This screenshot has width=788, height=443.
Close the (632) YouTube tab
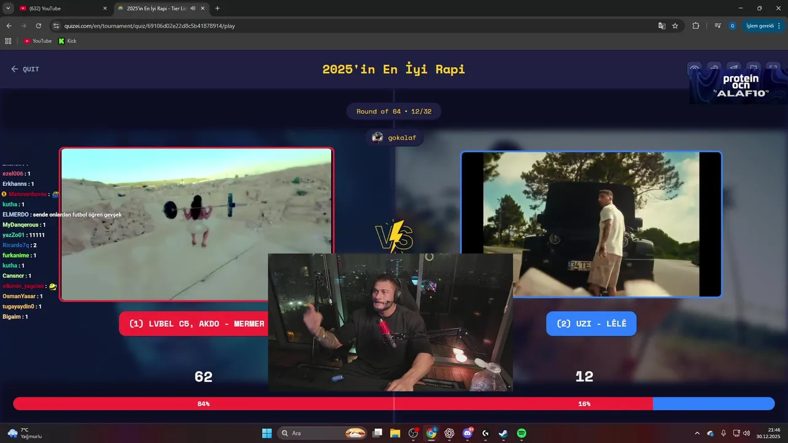105,9
